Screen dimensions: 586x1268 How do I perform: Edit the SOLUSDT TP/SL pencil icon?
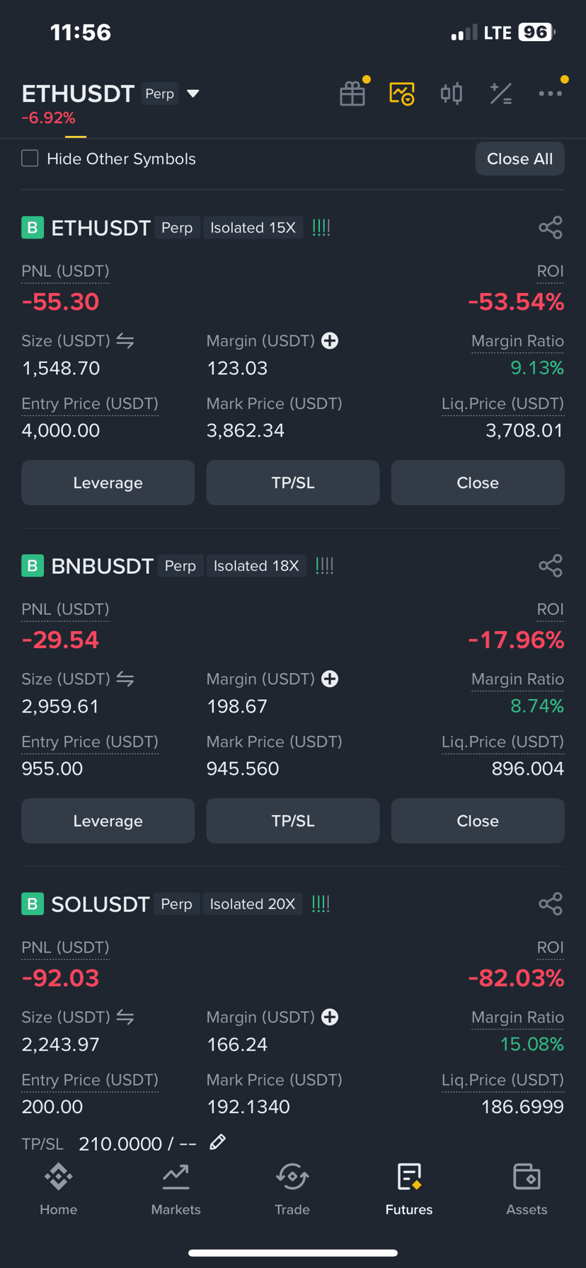tap(218, 1142)
